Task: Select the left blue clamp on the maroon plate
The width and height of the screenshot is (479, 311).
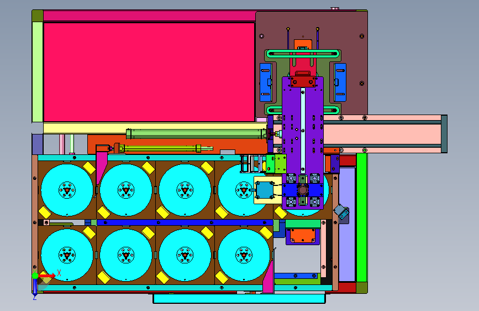Action: pyautogui.click(x=265, y=82)
